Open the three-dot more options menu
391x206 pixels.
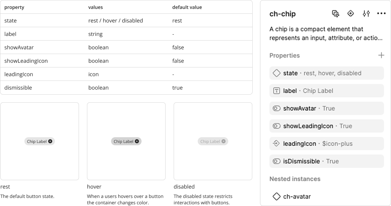click(381, 14)
